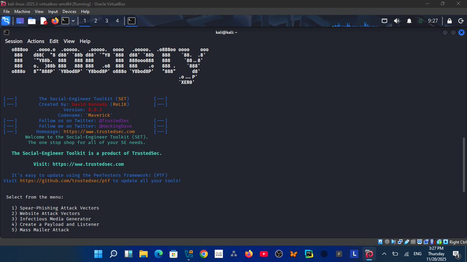This screenshot has height=262, width=467.
Task: Open VirtualBox Machine menu
Action: [x=22, y=12]
